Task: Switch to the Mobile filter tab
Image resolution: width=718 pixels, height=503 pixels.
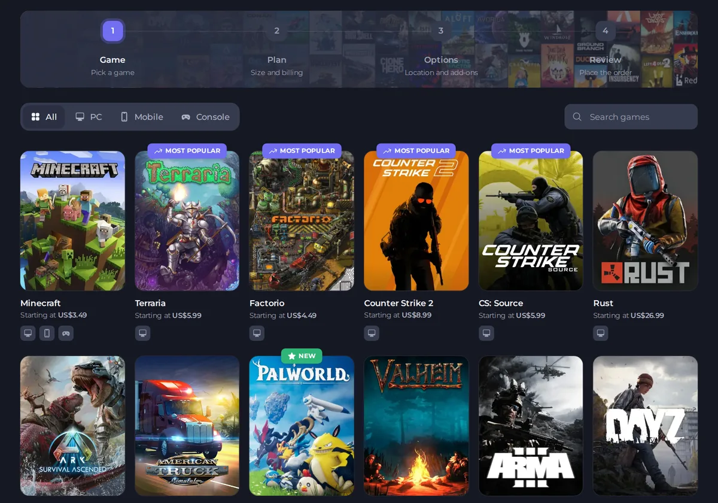Action: 142,117
